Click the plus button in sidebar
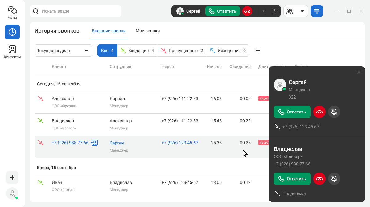Image resolution: width=370 pixels, height=207 pixels. tap(12, 177)
